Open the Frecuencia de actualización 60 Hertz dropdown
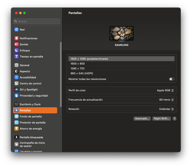192x167 pixels. (x=167, y=100)
